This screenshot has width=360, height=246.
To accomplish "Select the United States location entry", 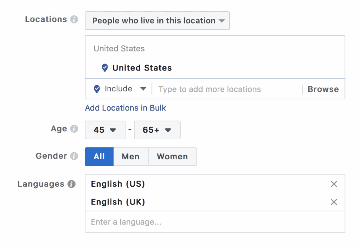I will pos(142,68).
